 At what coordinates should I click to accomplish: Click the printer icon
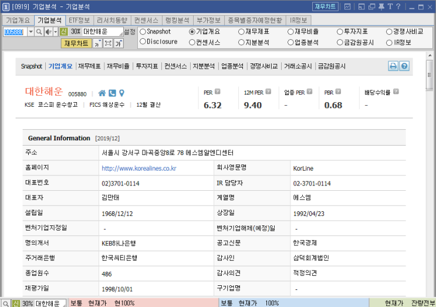tap(393, 66)
